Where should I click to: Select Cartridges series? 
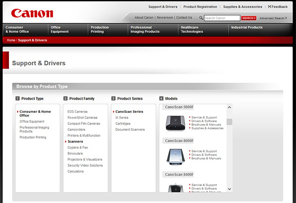123,123
